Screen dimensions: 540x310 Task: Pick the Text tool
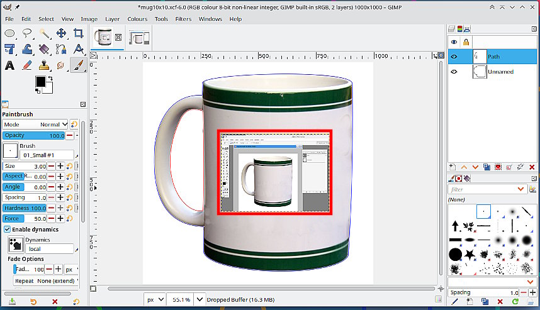(9, 65)
